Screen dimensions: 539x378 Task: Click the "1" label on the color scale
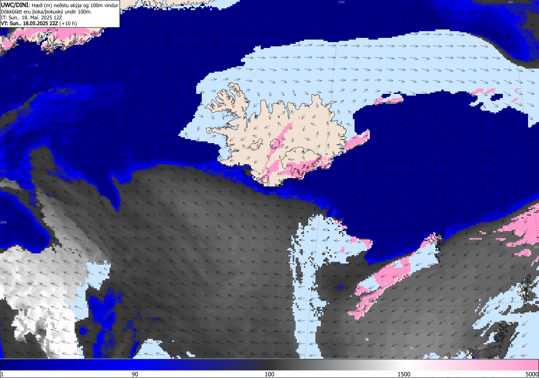click(2, 374)
